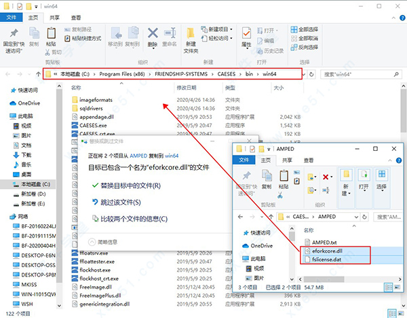Select CAESES.exe in file list
Screen dimensions: 407x318
click(90, 125)
